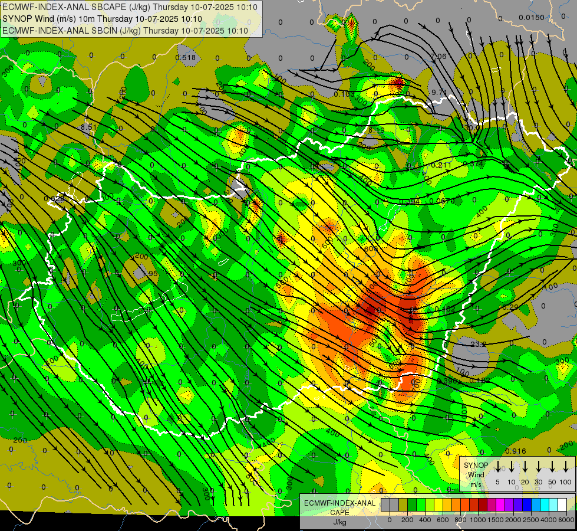Pick the pure yellow CAPE legend swatch
The image size is (577, 531).
438,504
